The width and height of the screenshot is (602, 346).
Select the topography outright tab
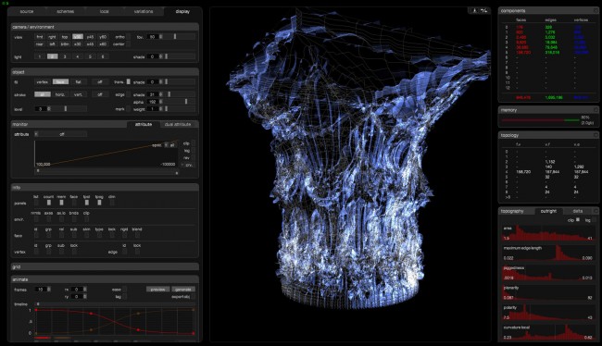[x=548, y=211]
